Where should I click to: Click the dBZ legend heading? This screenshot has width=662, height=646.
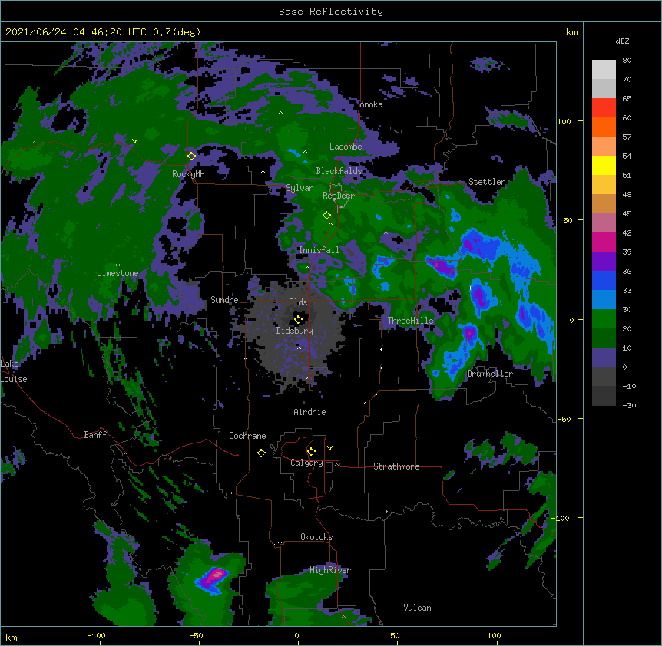coord(622,41)
